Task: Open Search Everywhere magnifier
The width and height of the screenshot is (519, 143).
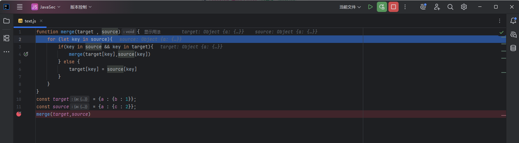Action: tap(450, 7)
